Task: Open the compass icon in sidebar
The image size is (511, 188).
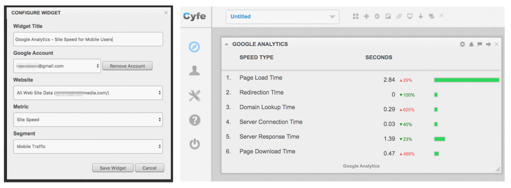Action: click(x=195, y=47)
